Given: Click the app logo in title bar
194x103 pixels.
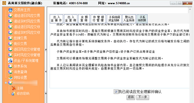Looking at the screenshot, I should click(4, 3).
